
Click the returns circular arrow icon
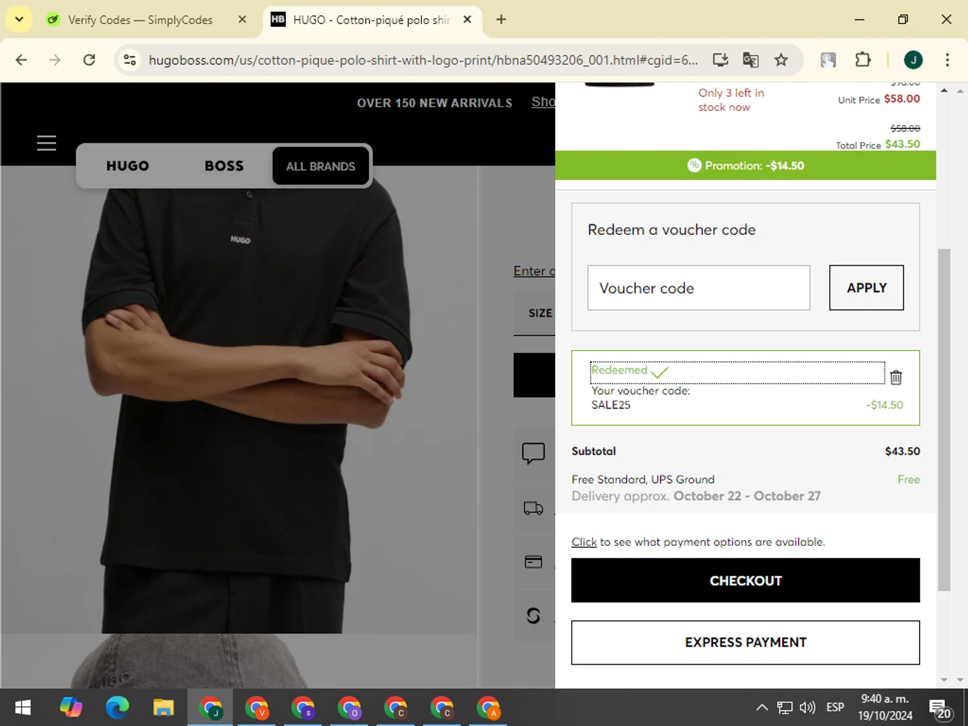pyautogui.click(x=533, y=616)
